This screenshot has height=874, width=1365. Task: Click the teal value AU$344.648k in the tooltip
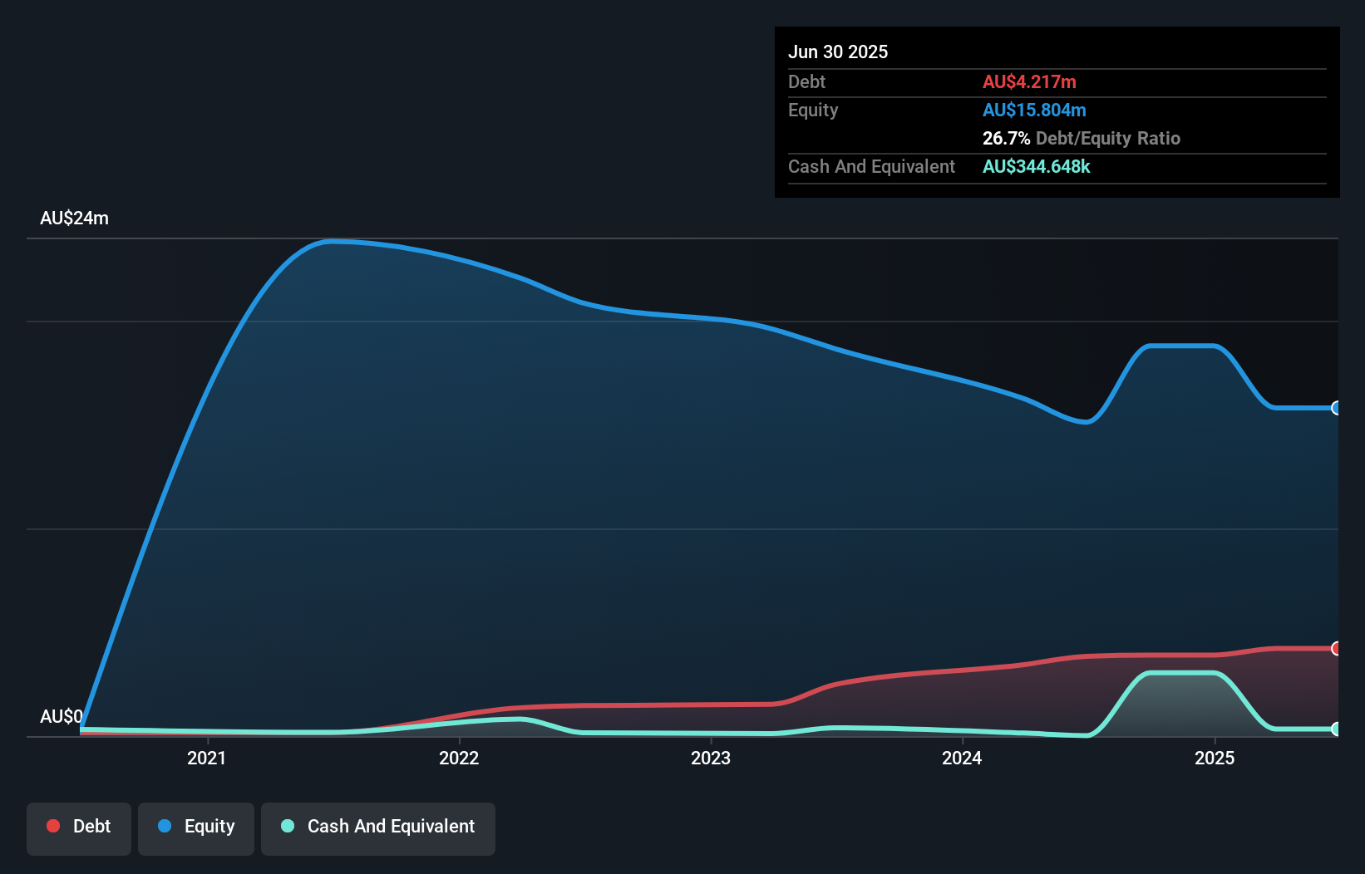click(x=1037, y=166)
